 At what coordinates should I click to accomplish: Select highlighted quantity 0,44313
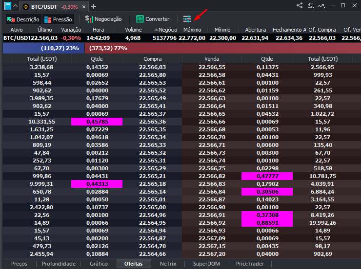[x=97, y=184]
